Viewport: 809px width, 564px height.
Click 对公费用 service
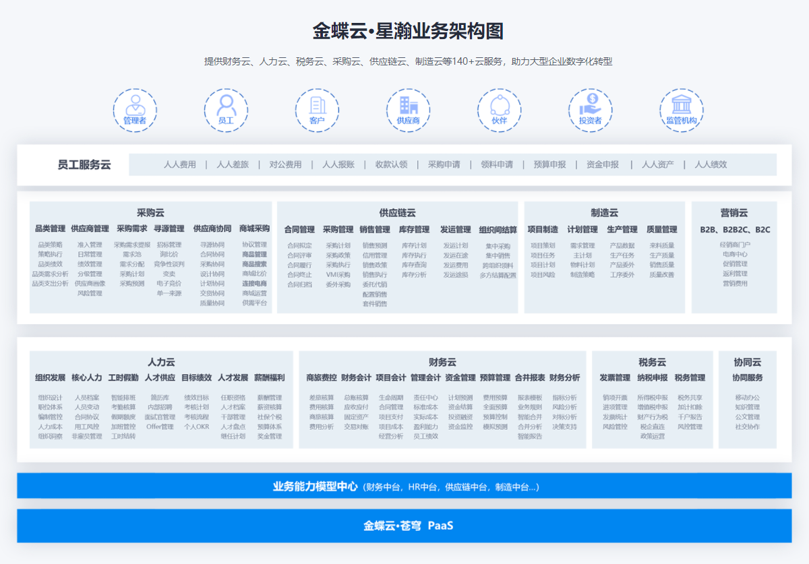286,164
